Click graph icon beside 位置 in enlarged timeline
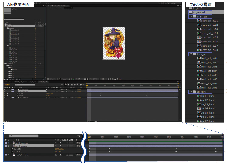227x163 pixels. point(15,149)
